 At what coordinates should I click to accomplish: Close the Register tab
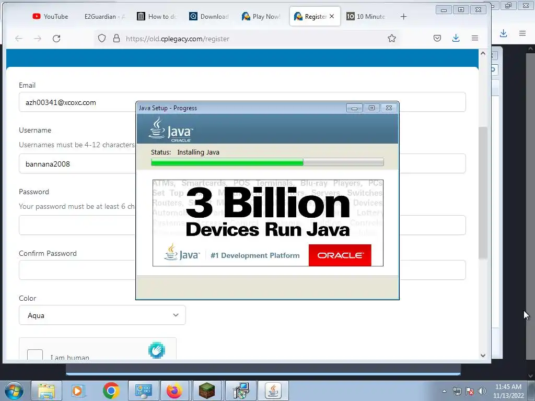click(332, 16)
